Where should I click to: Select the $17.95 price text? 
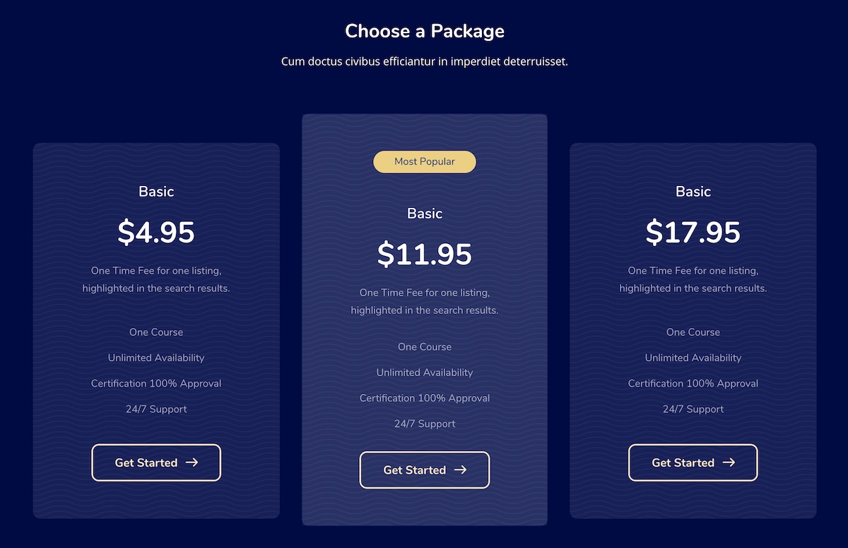pos(693,232)
